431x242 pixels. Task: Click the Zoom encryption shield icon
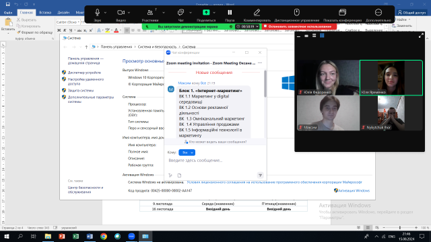coord(231,27)
